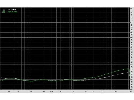Screen dimensions: 134x100
Task: Click the green curve's peak near 20 kHz
Action: (x=128, y=69)
